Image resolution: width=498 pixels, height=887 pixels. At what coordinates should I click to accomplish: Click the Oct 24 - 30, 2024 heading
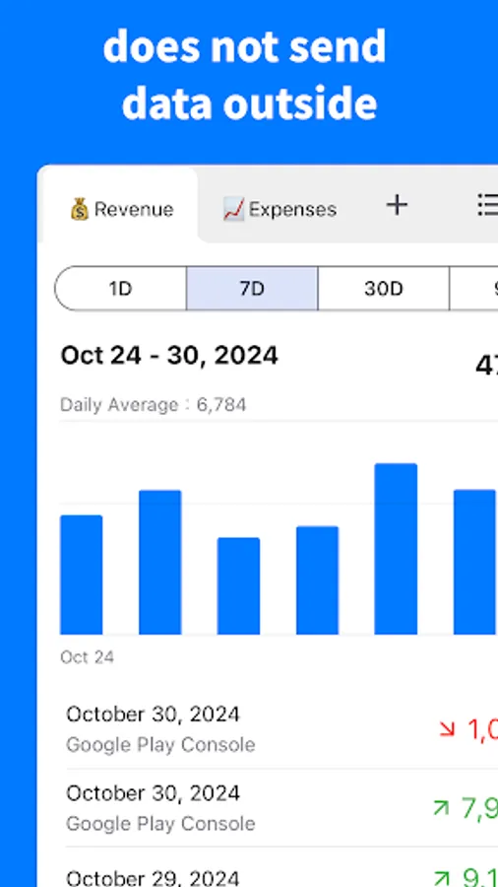click(x=169, y=356)
